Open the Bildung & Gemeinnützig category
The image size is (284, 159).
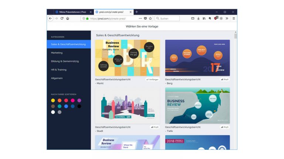65,61
